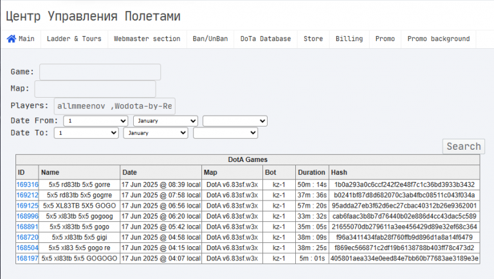Select game name '5x5 xl83tb 5x5 gogoog'
Screen dimensions: 494x279
point(79,217)
